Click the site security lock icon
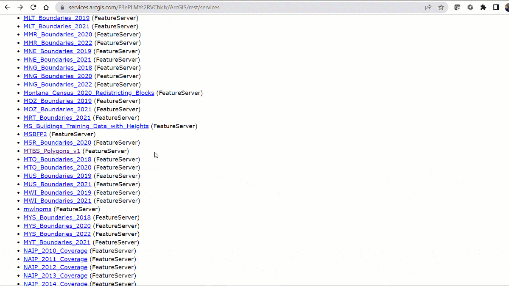This screenshot has width=509, height=286. [x=62, y=7]
